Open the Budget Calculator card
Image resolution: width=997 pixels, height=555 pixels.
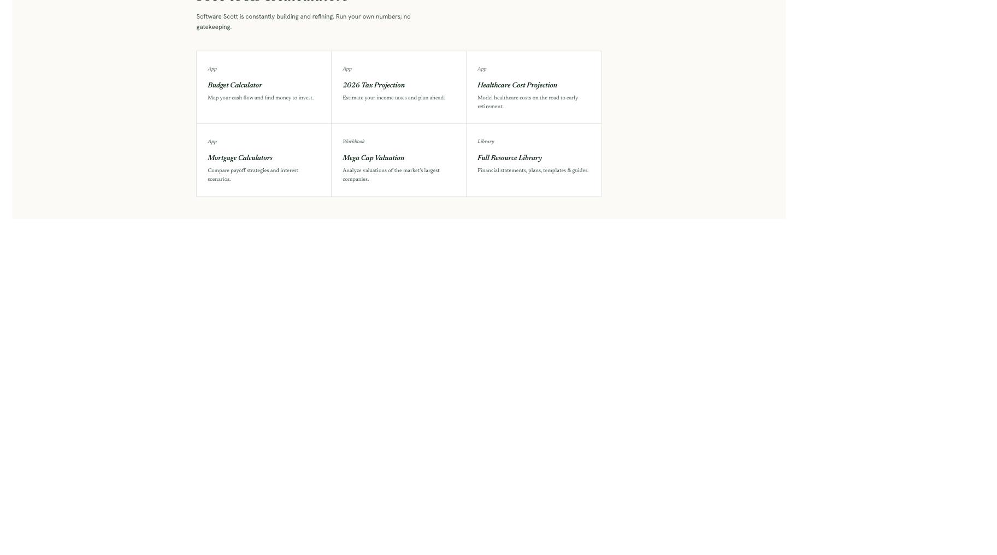(264, 87)
